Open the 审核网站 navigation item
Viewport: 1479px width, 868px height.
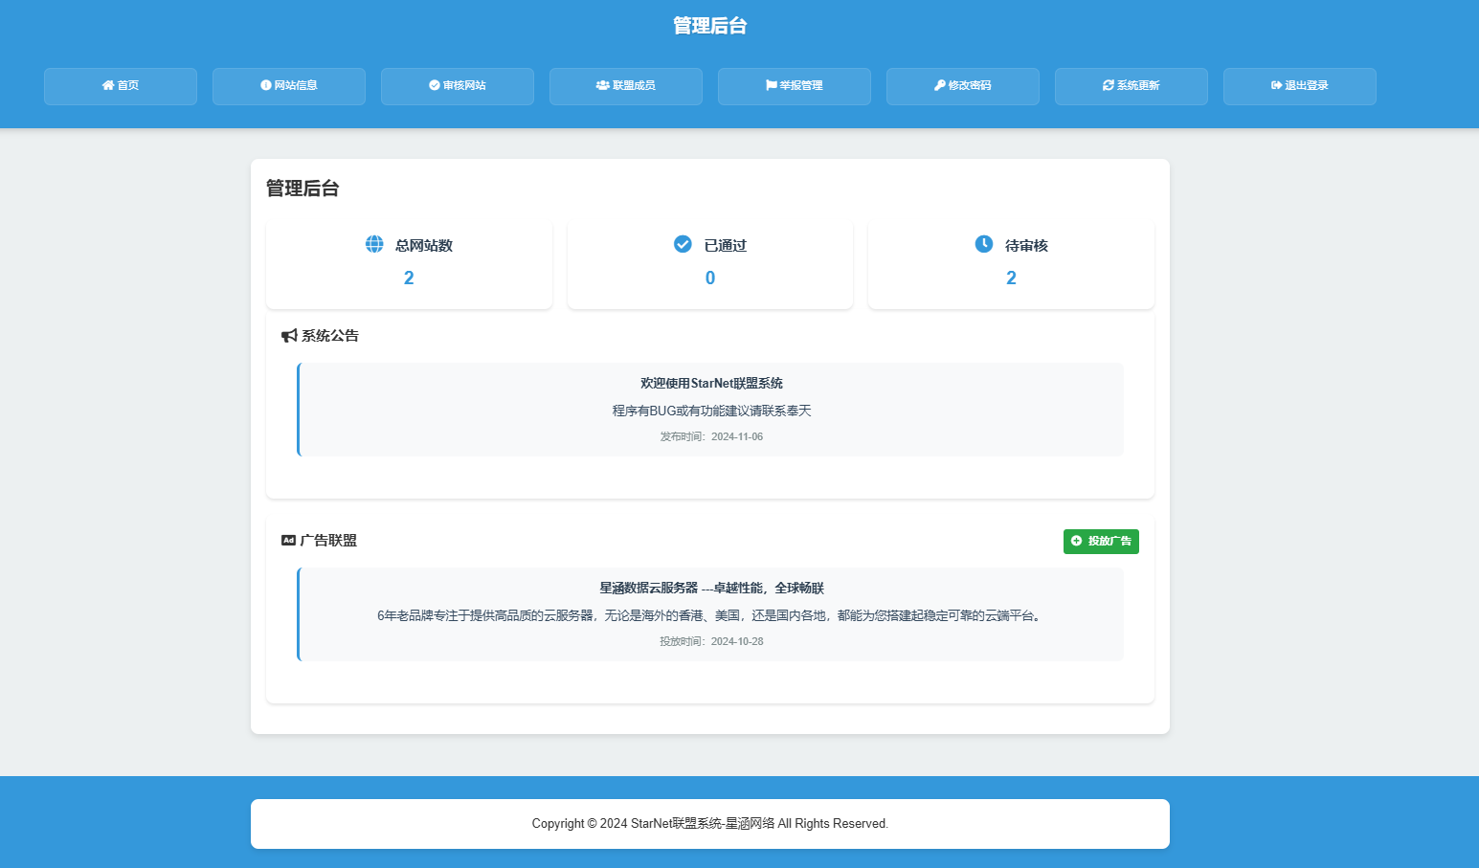pyautogui.click(x=458, y=86)
